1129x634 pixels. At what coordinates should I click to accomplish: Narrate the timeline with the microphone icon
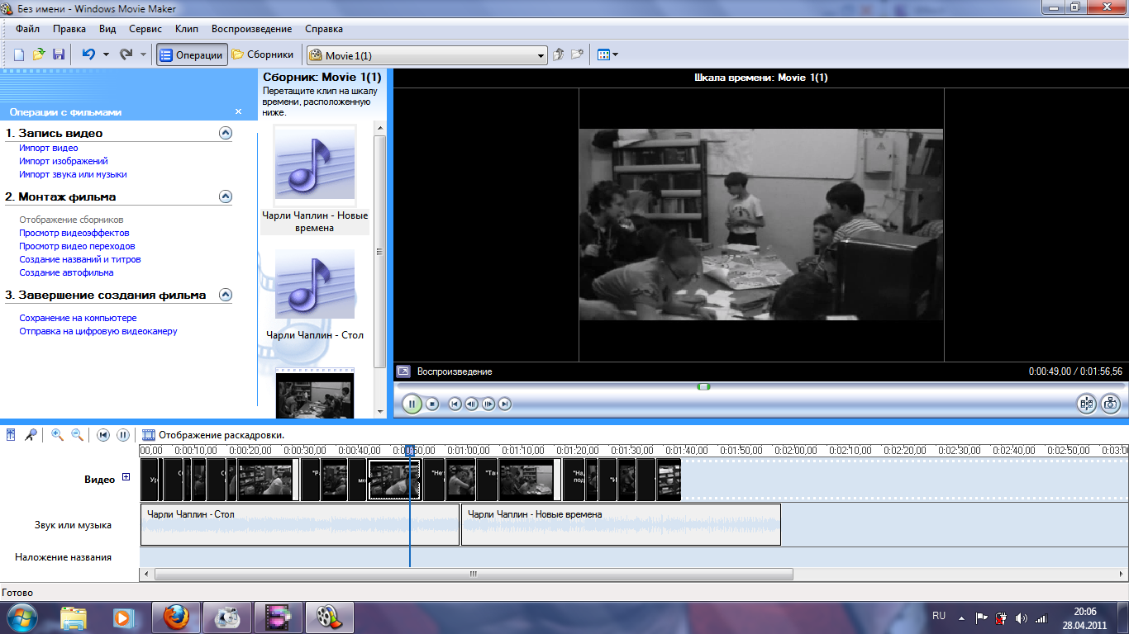tap(30, 434)
